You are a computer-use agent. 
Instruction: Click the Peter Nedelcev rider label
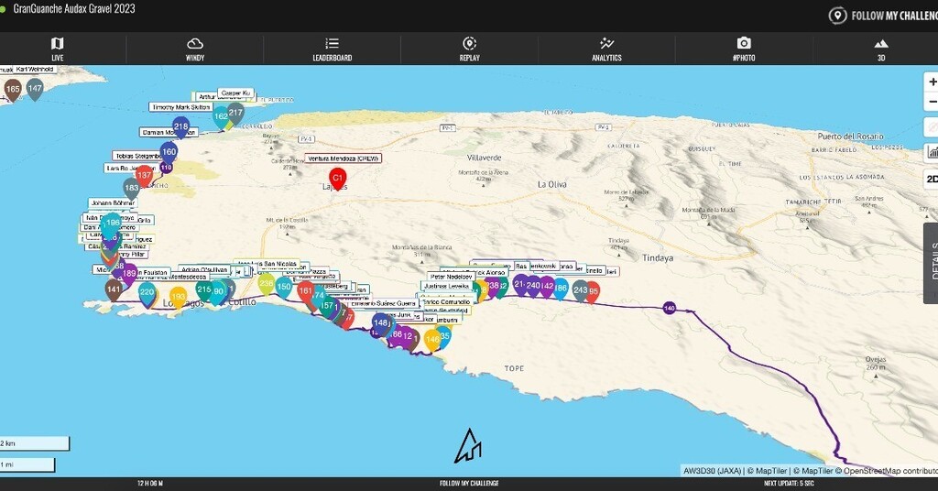click(451, 277)
